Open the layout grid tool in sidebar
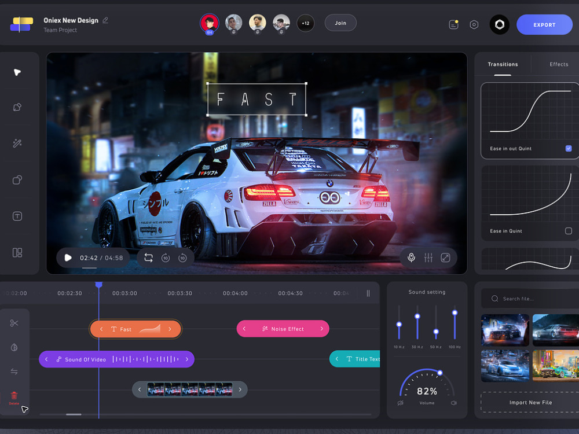Viewport: 579px width, 434px height. 17,253
